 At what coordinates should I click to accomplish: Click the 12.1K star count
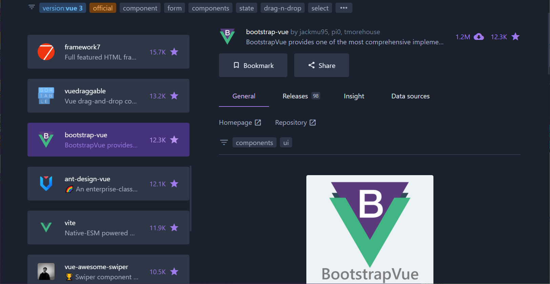pyautogui.click(x=158, y=184)
